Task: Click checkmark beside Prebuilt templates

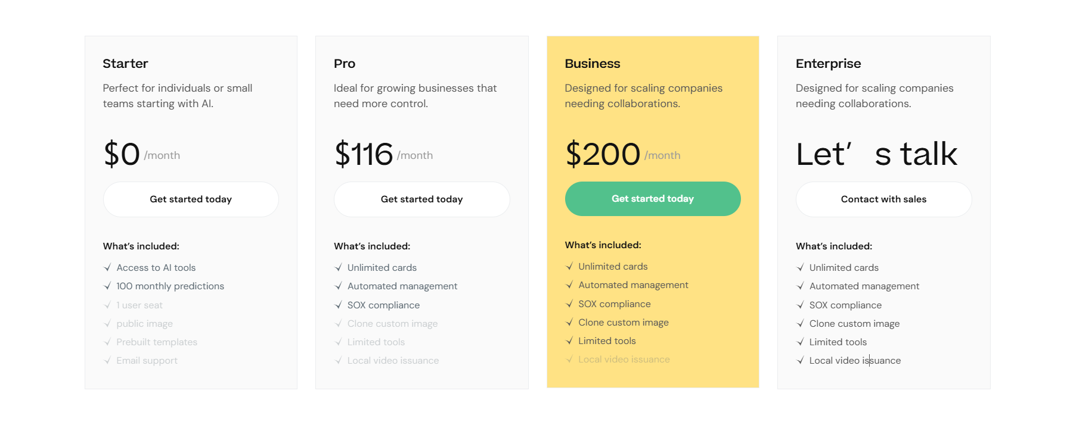Action: click(x=107, y=342)
